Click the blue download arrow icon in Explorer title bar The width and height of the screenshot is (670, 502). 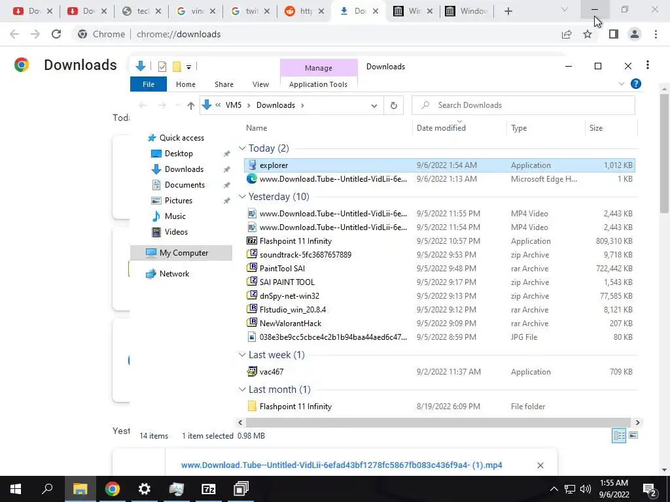(x=140, y=66)
